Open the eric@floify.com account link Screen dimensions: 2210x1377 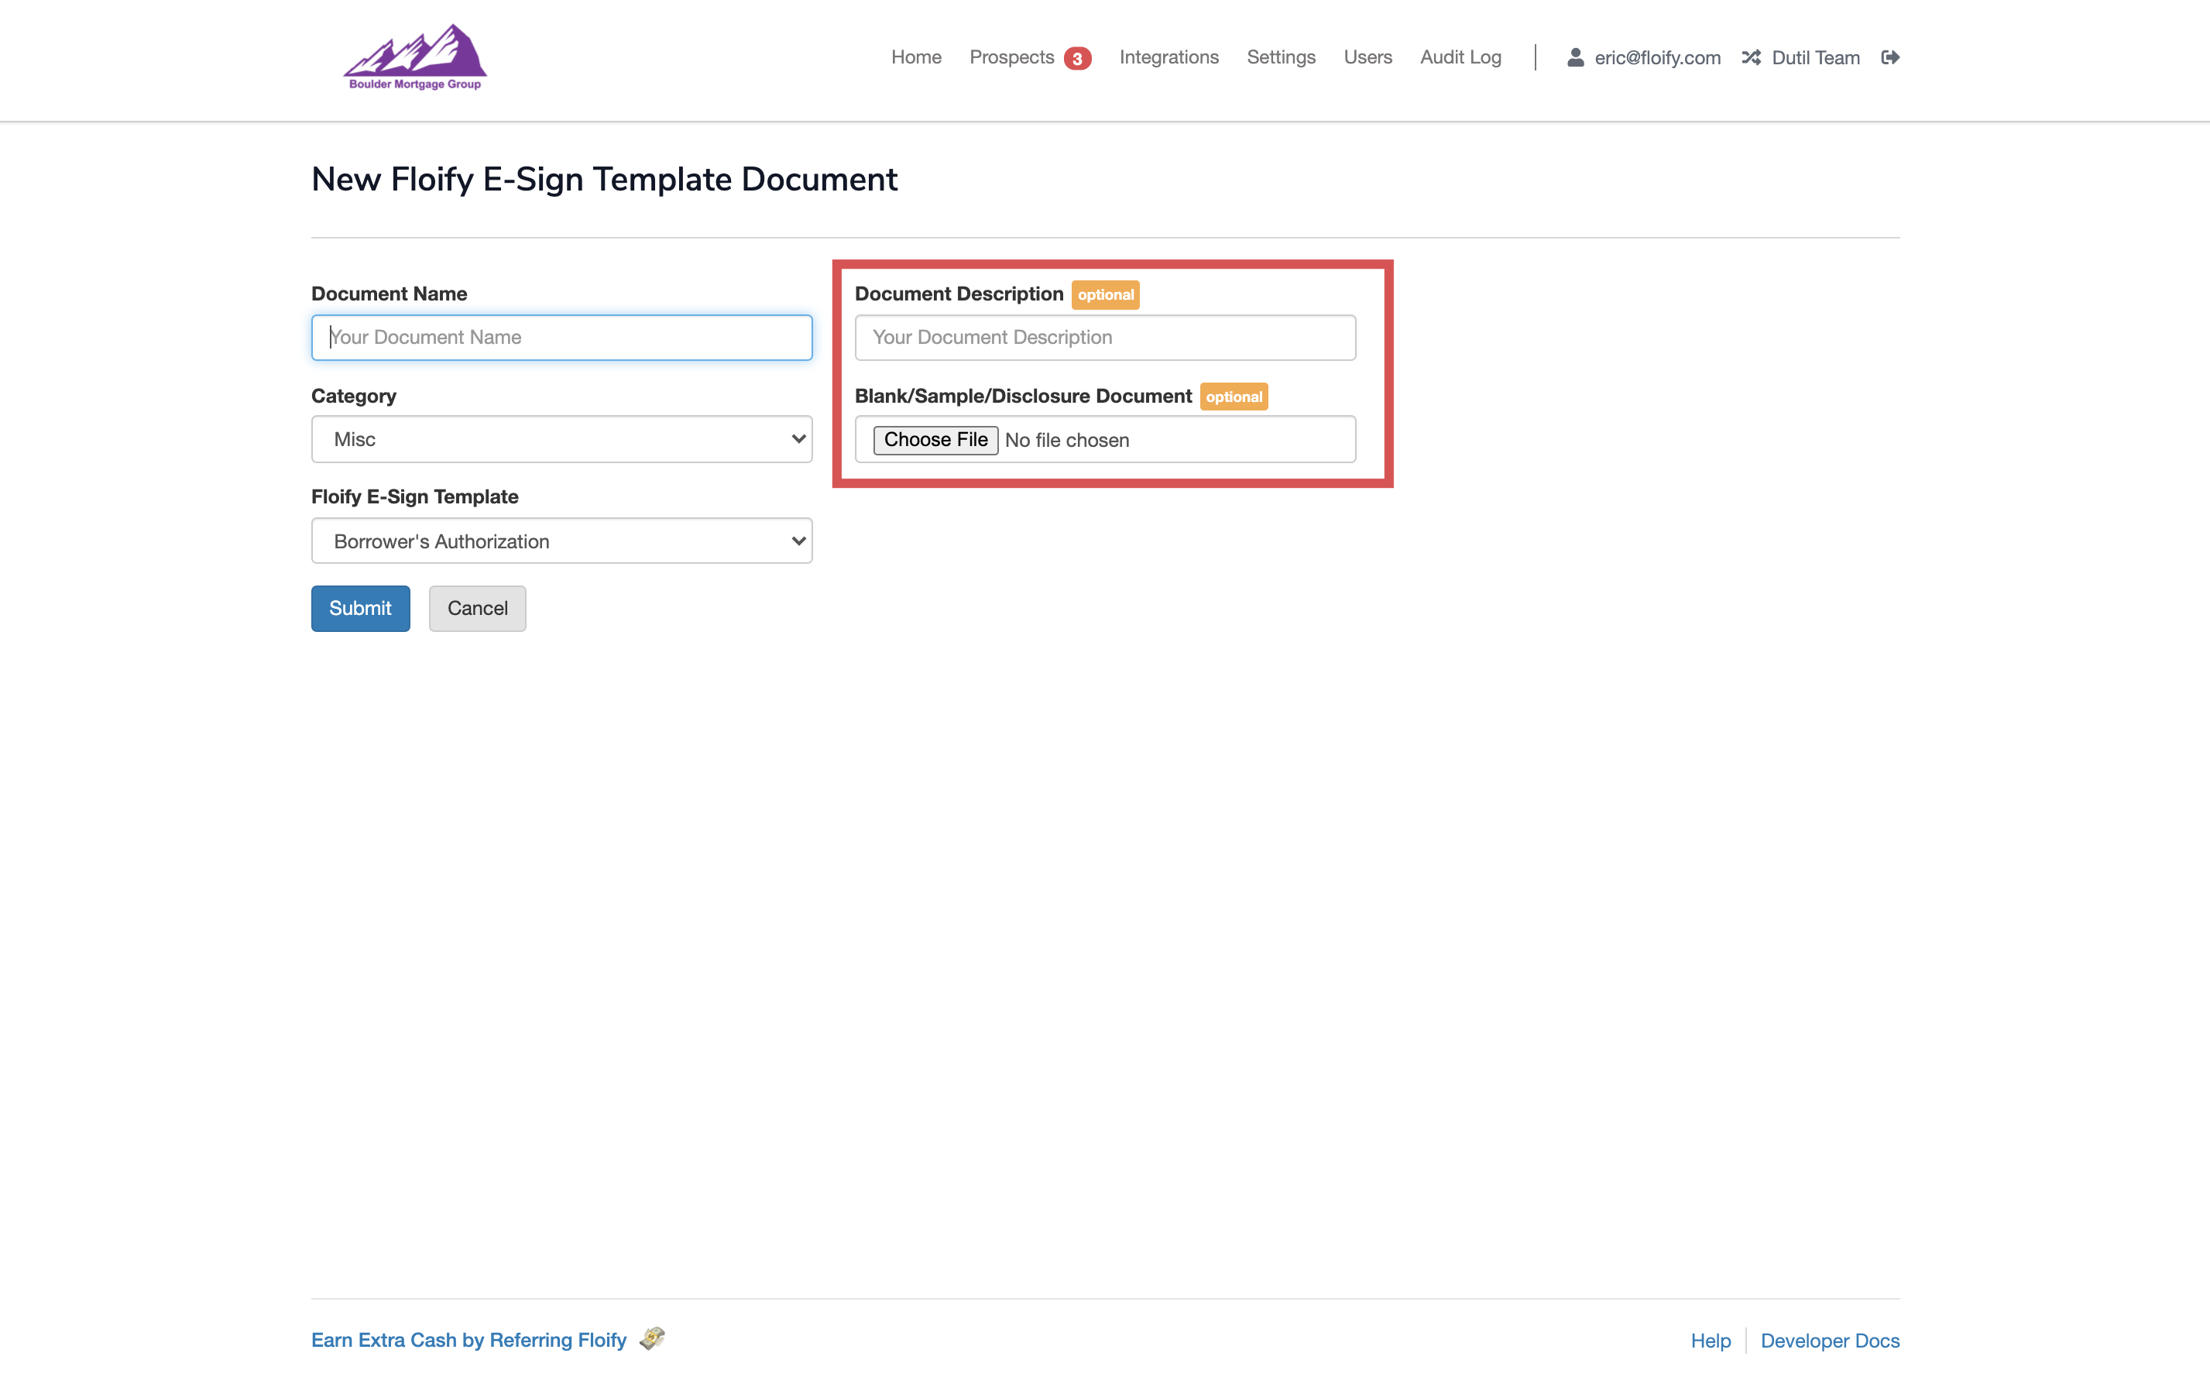(1657, 57)
